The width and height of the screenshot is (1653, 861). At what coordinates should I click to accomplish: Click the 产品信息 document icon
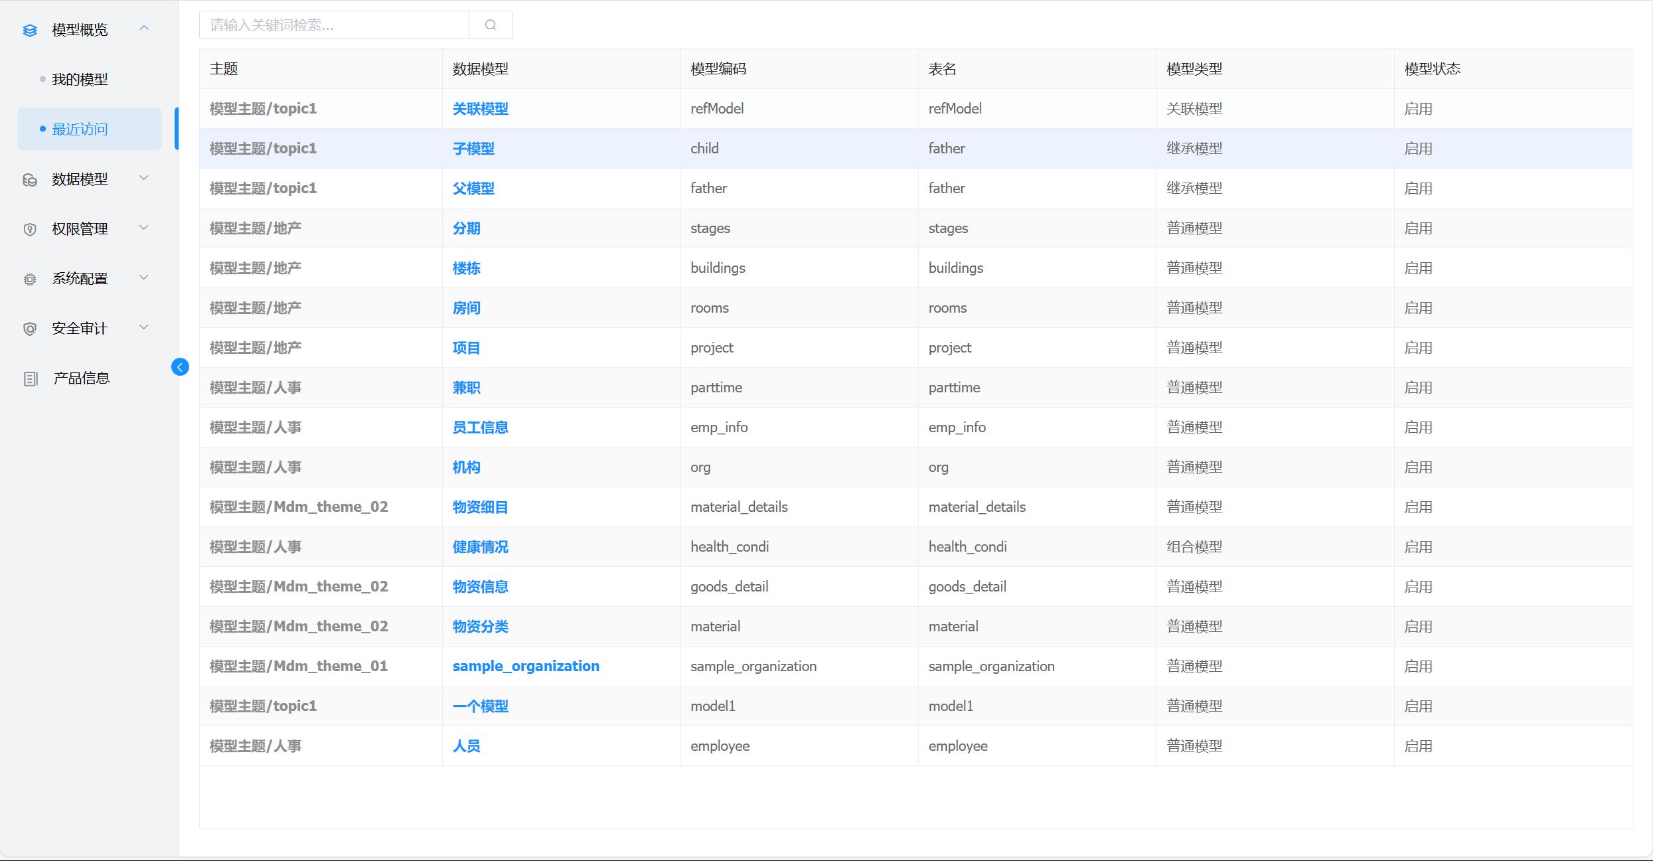(x=30, y=379)
